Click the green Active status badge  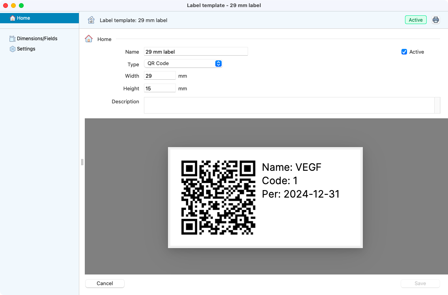point(416,20)
